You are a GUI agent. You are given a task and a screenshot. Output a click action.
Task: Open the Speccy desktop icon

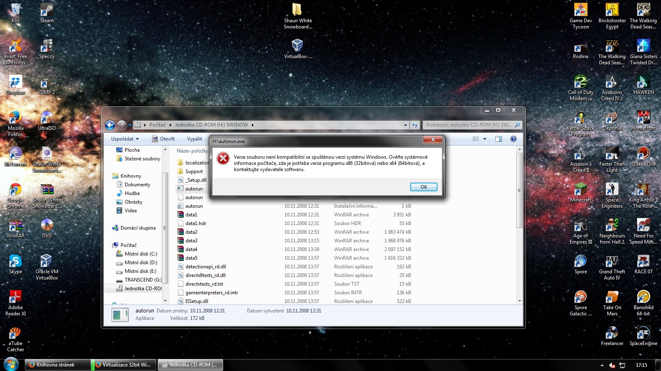pyautogui.click(x=47, y=49)
